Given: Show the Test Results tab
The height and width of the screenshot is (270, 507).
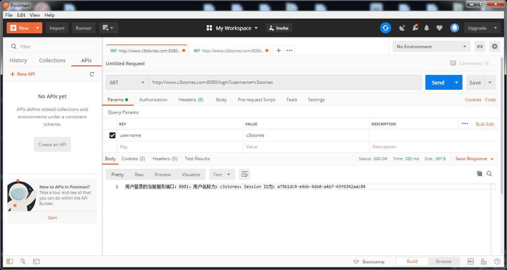Looking at the screenshot, I should 197,159.
